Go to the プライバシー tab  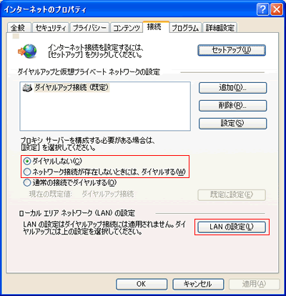coord(89,28)
